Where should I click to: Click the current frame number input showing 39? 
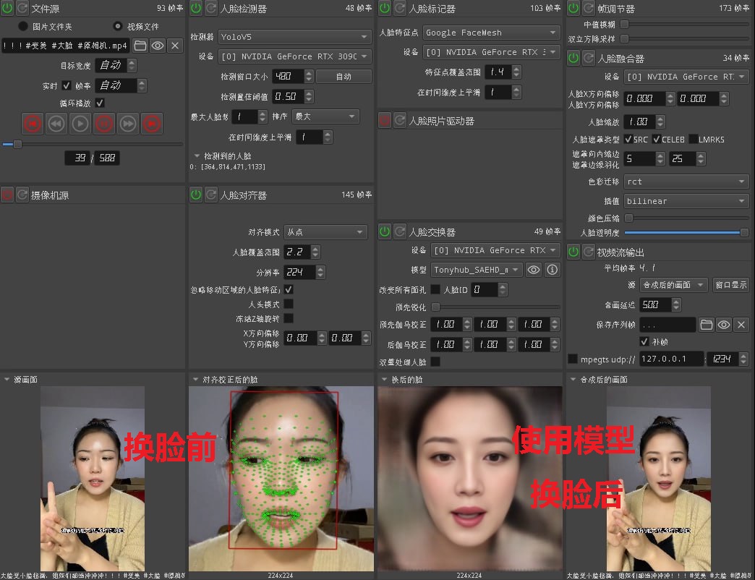(x=79, y=158)
